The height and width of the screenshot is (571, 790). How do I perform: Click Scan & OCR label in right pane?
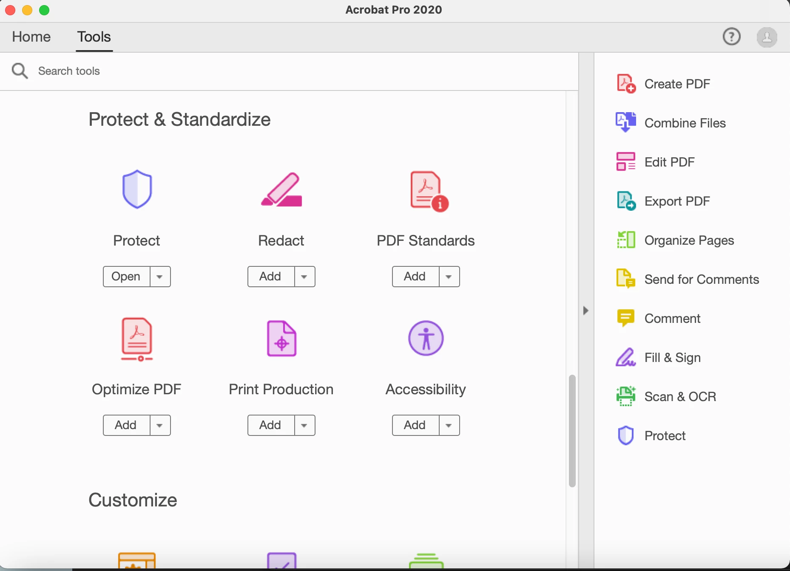coord(680,396)
